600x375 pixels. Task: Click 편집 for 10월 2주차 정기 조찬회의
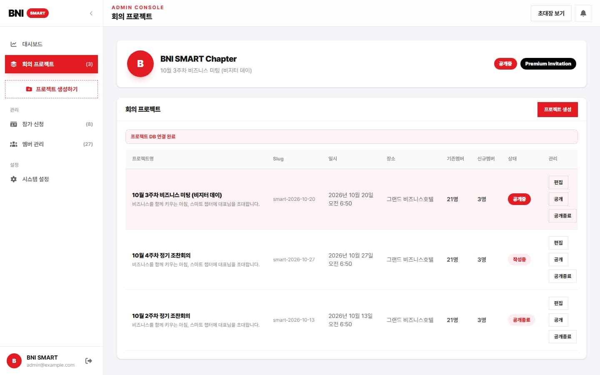click(x=558, y=303)
